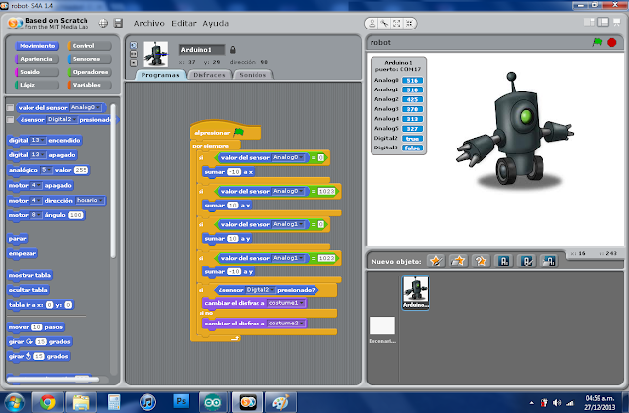Select the grow sprite tool

pyautogui.click(x=396, y=24)
